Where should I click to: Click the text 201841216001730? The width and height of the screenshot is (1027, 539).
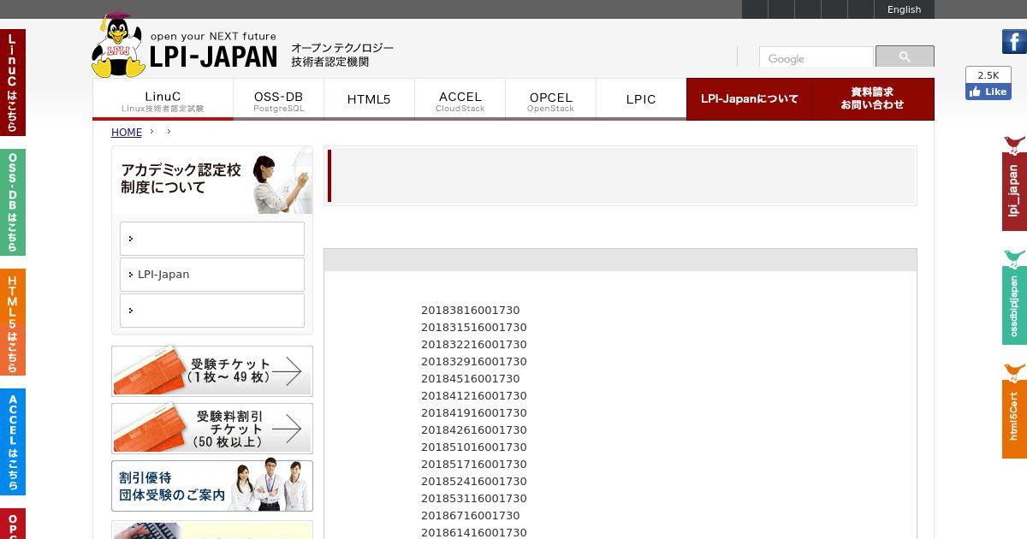(x=473, y=396)
